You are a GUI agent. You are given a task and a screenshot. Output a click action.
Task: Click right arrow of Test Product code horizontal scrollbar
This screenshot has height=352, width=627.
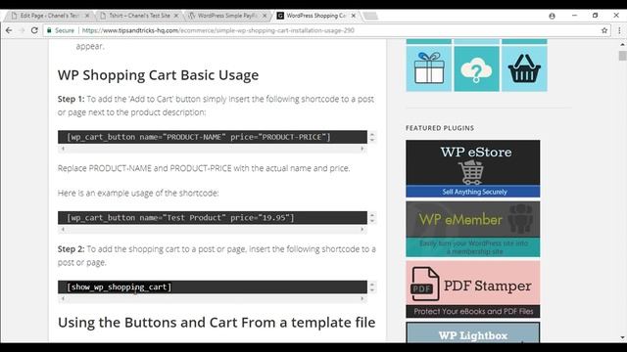(362, 229)
